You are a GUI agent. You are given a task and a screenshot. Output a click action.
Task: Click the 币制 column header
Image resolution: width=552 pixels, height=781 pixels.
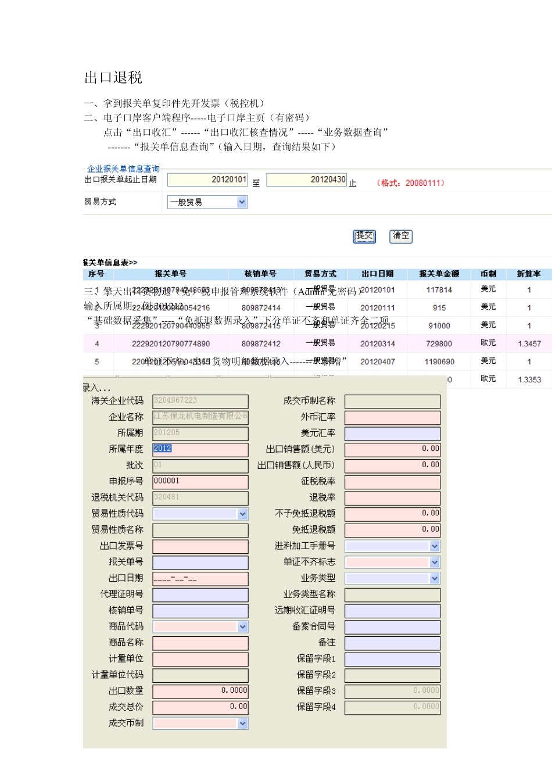tap(488, 274)
